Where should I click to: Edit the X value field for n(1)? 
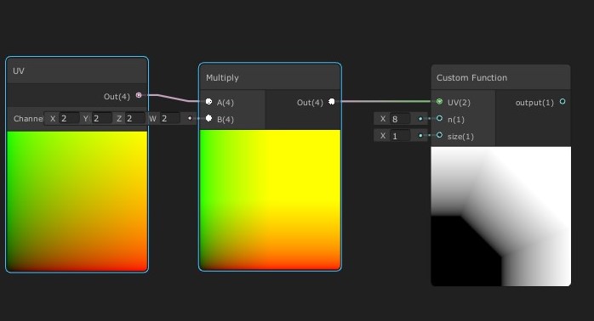point(400,119)
